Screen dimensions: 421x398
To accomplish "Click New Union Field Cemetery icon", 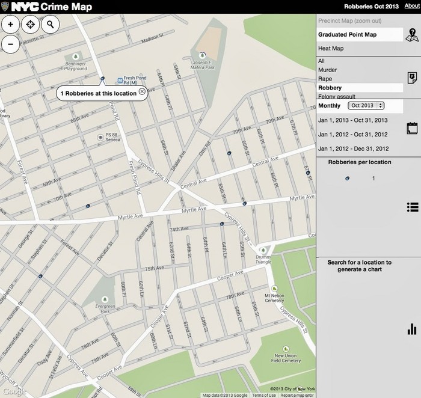I will [x=286, y=349].
